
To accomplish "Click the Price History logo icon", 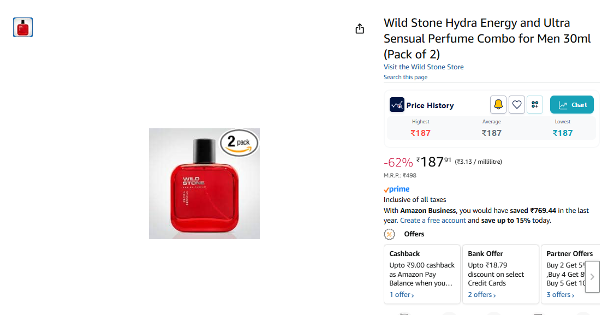I will point(397,105).
